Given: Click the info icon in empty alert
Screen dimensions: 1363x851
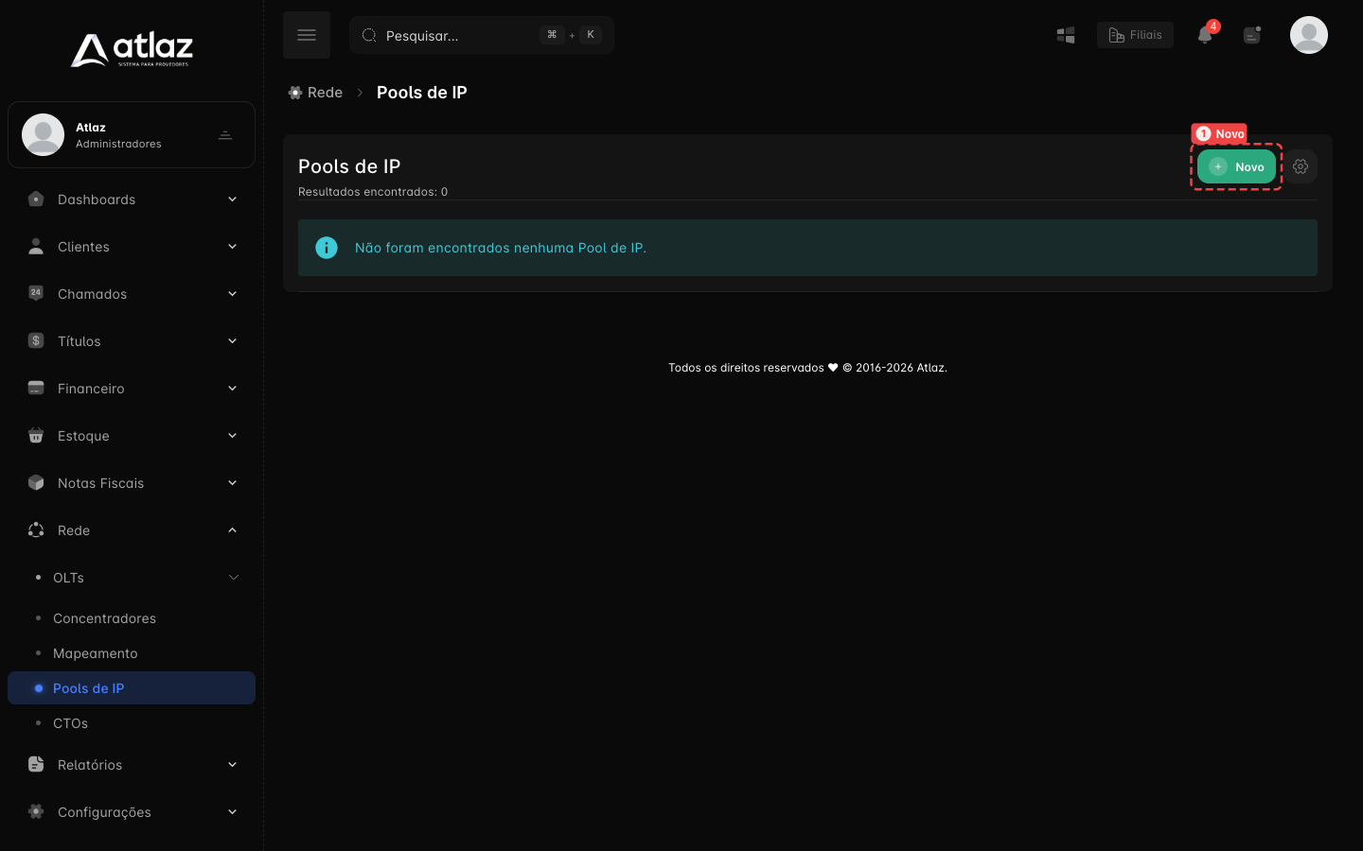Looking at the screenshot, I should pyautogui.click(x=327, y=248).
